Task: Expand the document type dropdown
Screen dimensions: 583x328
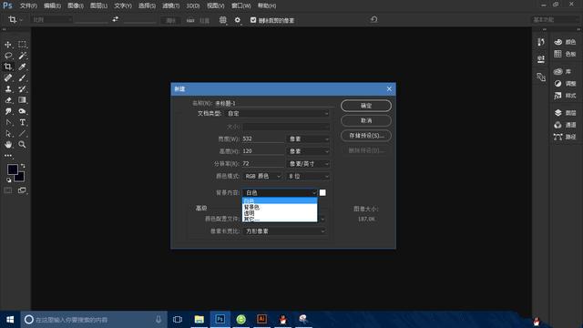Action: tap(278, 113)
